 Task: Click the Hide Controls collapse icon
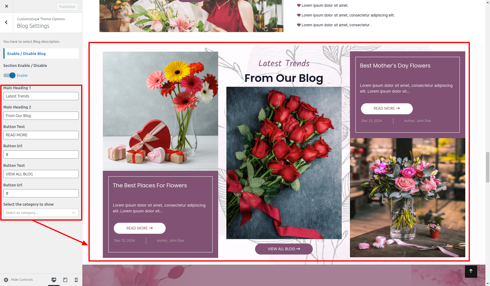click(x=6, y=280)
